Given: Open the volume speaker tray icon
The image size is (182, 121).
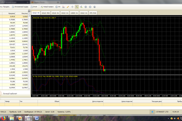Looking at the screenshot, I should tap(175, 118).
